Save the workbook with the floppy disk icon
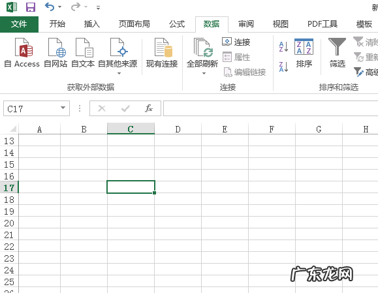 pyautogui.click(x=31, y=7)
